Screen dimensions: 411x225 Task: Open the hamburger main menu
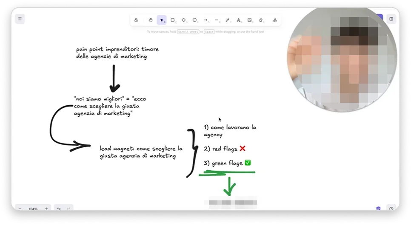pos(20,19)
